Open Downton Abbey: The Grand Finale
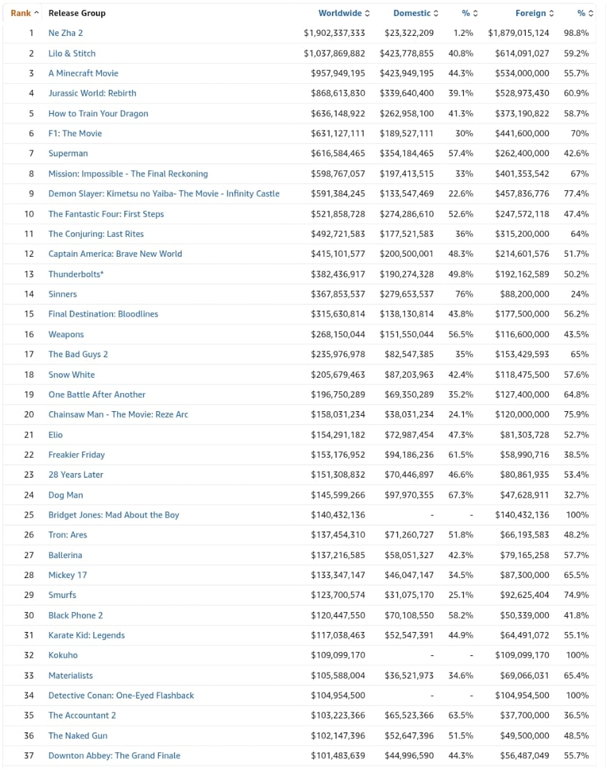The height and width of the screenshot is (769, 606). [x=114, y=755]
